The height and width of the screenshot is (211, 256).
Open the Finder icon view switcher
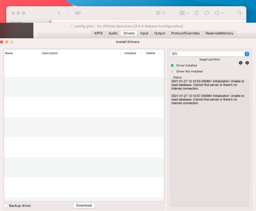(x=160, y=13)
